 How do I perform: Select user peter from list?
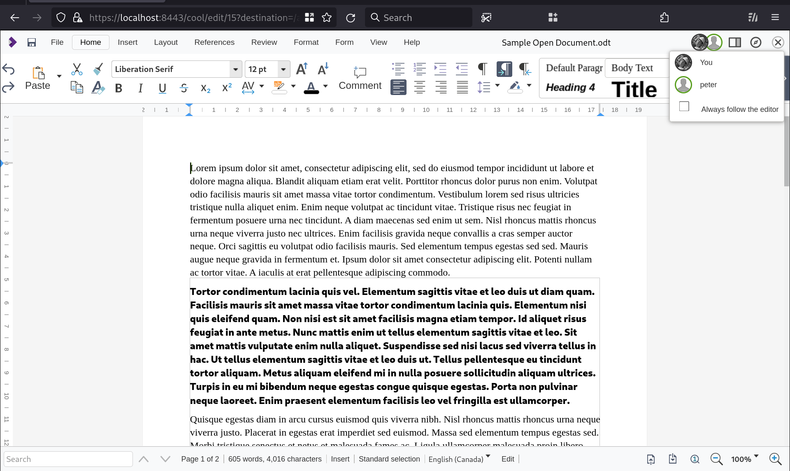pyautogui.click(x=708, y=85)
